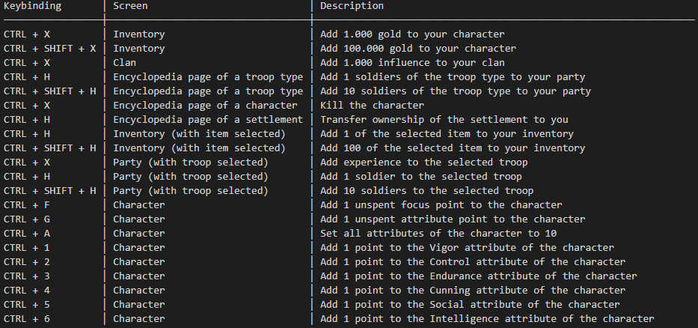Screen dimensions: 698x328
Task: Select the Clan screen entry
Action: (x=124, y=63)
